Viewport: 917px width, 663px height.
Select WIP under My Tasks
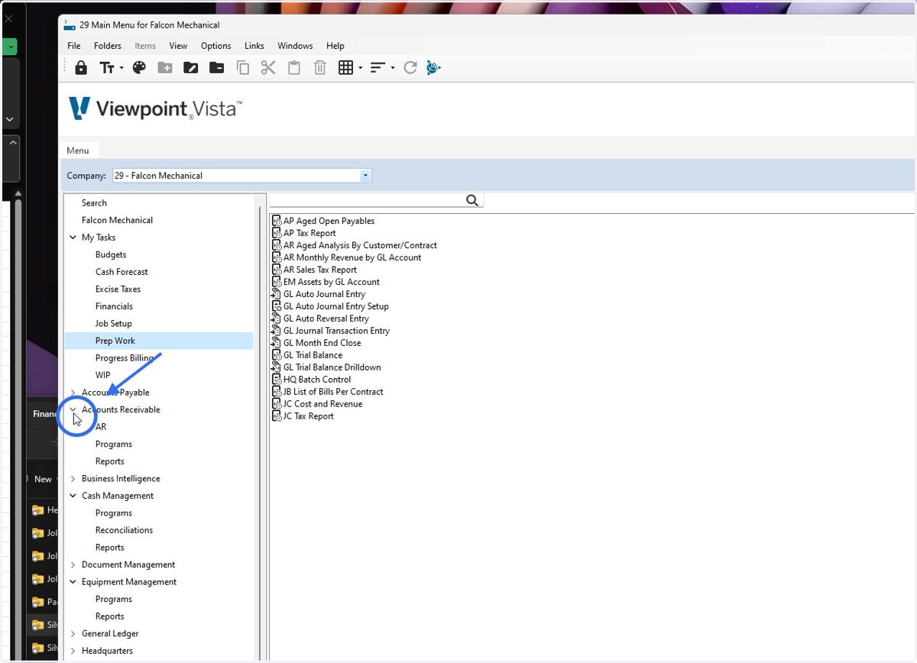[102, 375]
